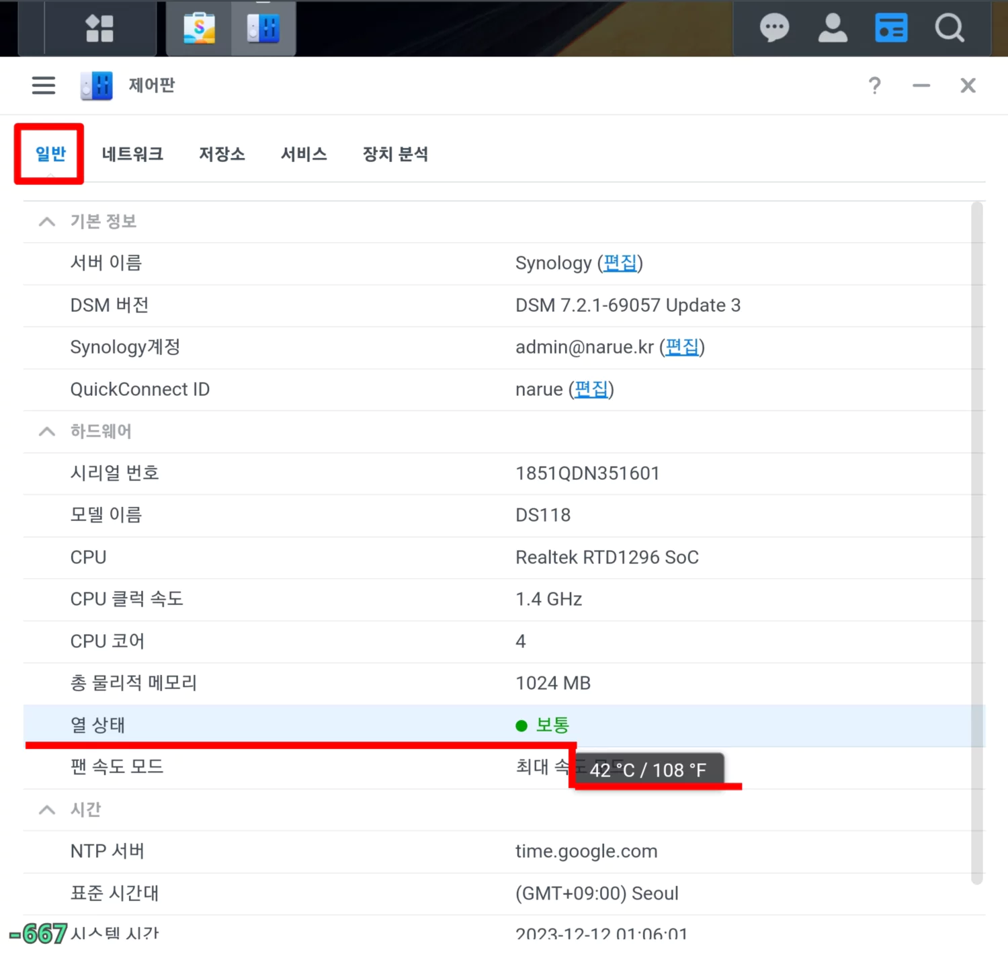Screen dimensions: 1008x956
Task: Switch to the 서비스 tab
Action: (x=304, y=154)
